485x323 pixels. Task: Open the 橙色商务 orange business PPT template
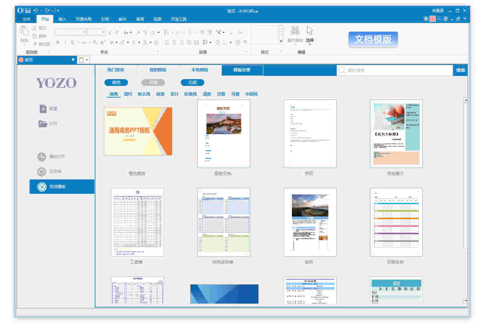(138, 131)
